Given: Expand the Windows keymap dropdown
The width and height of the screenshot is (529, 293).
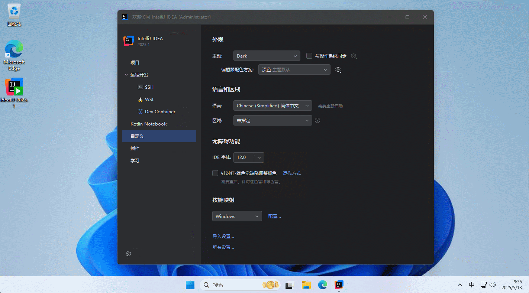Looking at the screenshot, I should (x=237, y=217).
